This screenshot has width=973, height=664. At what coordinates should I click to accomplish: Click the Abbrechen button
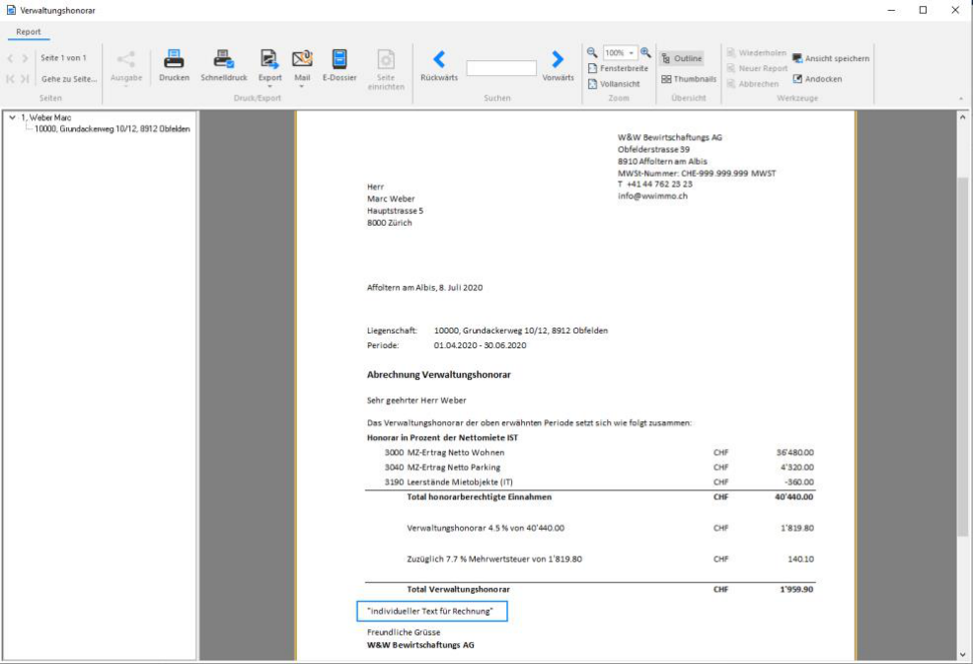[x=753, y=84]
